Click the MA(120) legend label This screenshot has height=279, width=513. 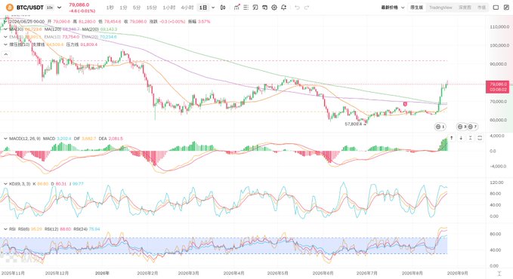coord(53,29)
